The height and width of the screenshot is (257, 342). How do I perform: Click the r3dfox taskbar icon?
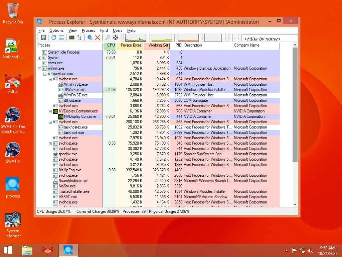(x=47, y=250)
